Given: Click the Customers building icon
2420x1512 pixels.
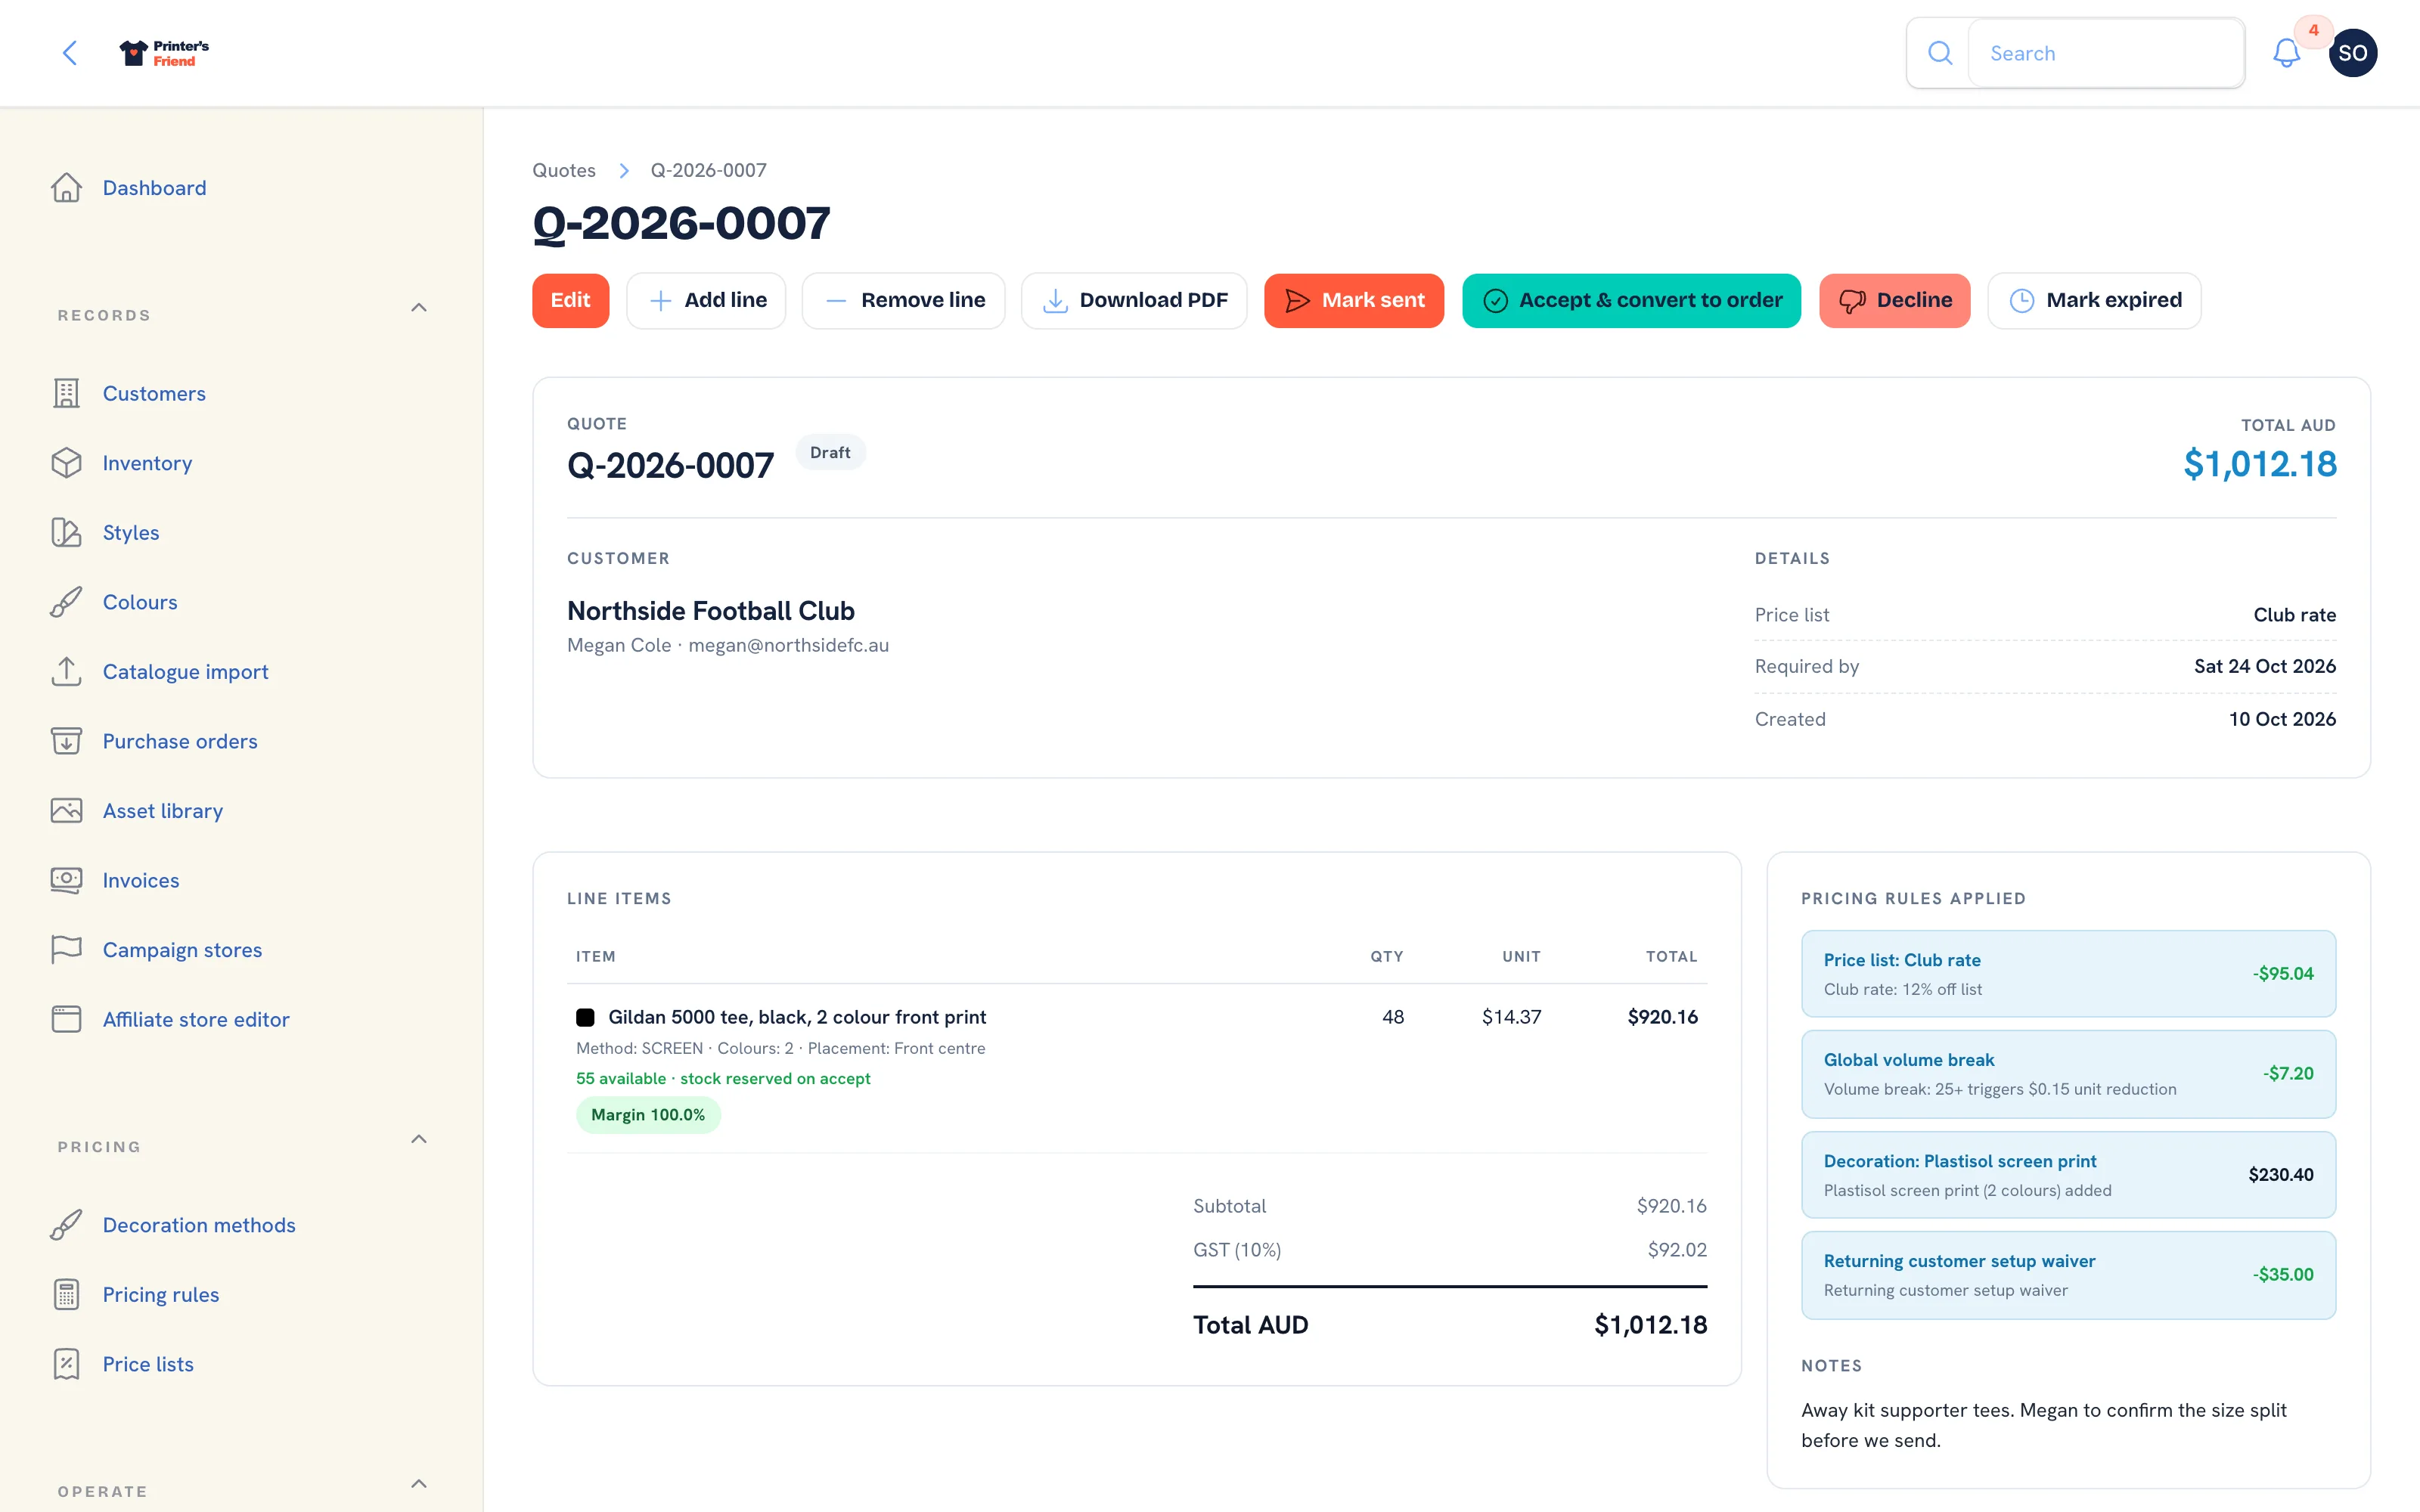Looking at the screenshot, I should pyautogui.click(x=67, y=393).
